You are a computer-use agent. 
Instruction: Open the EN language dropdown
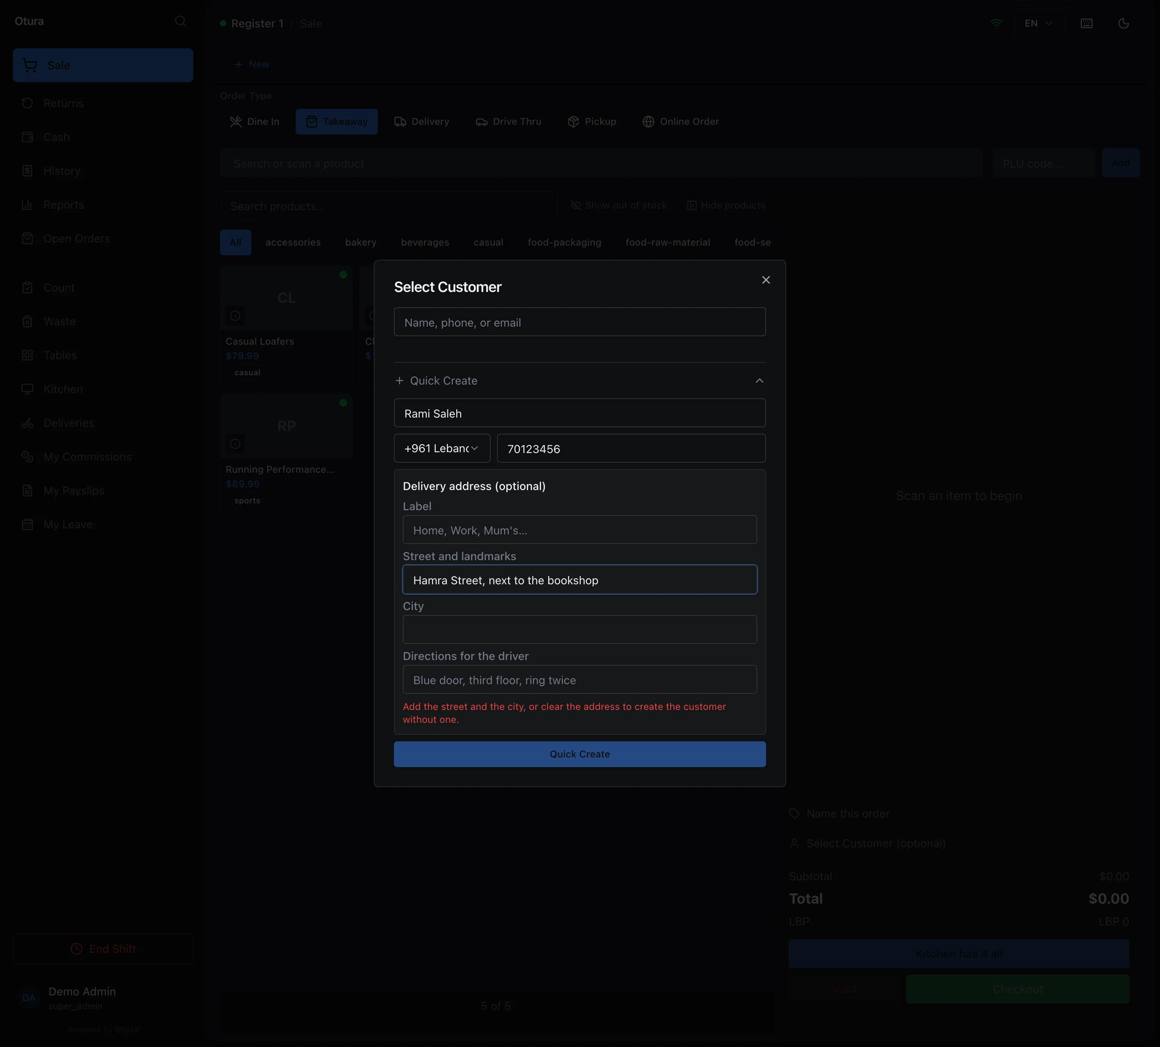coord(1039,24)
